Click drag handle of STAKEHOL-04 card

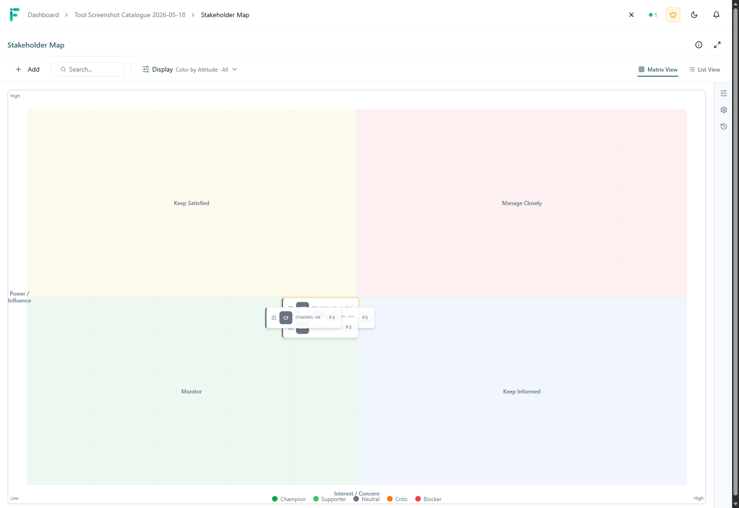click(274, 318)
